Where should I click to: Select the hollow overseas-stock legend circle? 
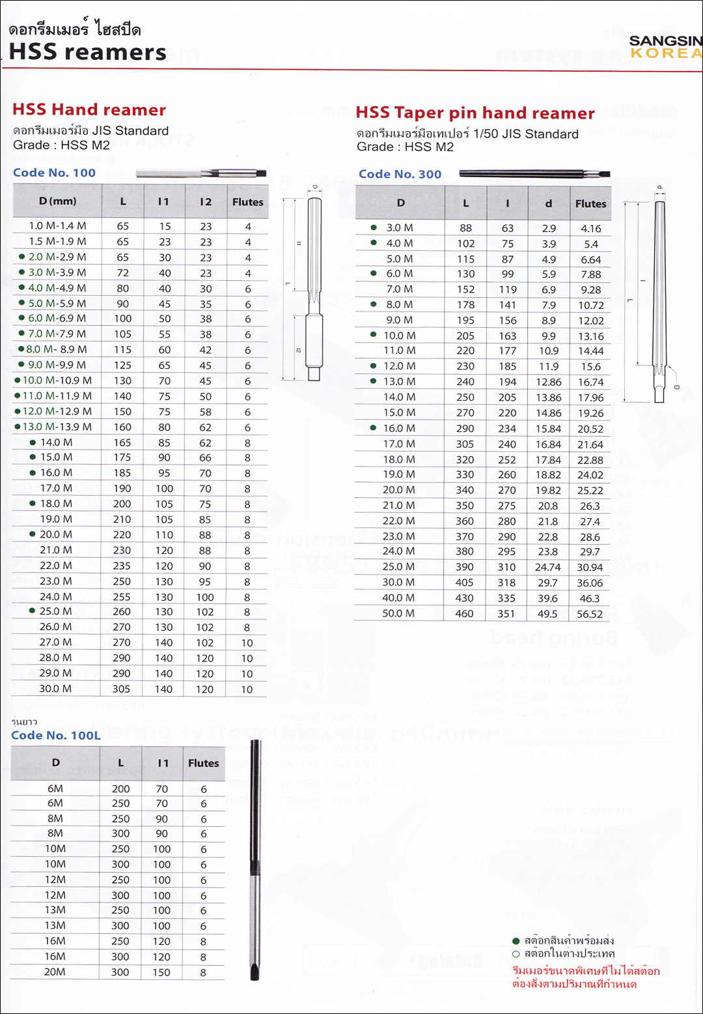coord(516,954)
